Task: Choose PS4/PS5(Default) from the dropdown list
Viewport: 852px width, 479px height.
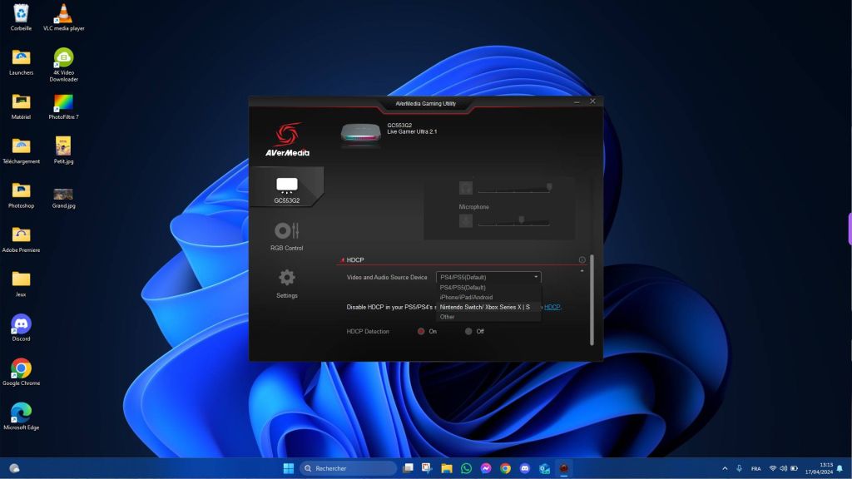Action: point(488,287)
